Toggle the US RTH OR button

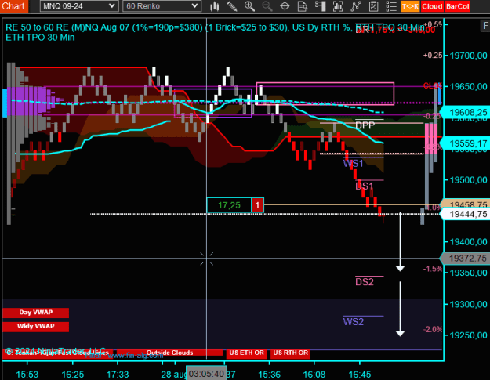(x=290, y=353)
